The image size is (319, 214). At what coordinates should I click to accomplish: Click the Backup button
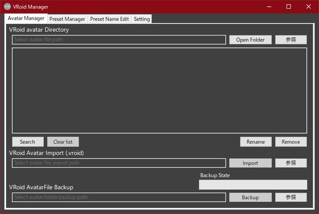click(x=250, y=197)
